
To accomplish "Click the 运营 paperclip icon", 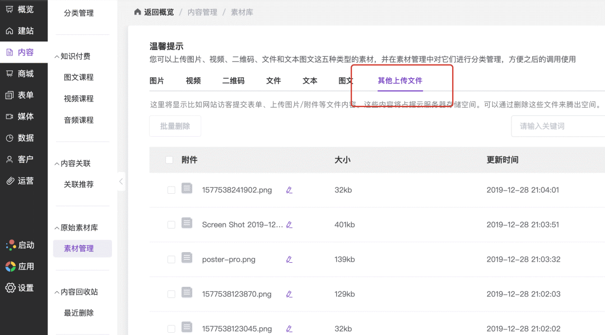I will click(x=10, y=180).
